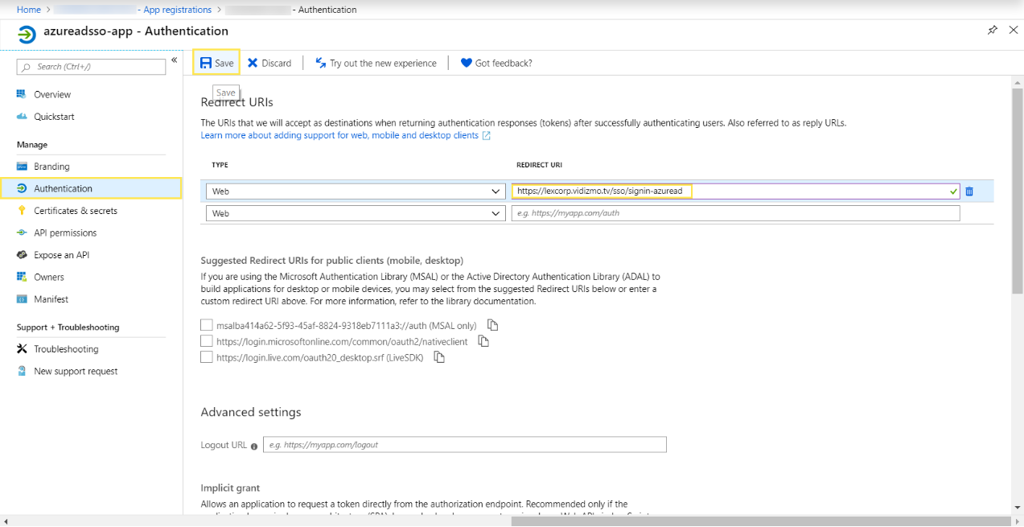Focus the sidebar Search box
Screen dimensions: 1024x527
91,67
